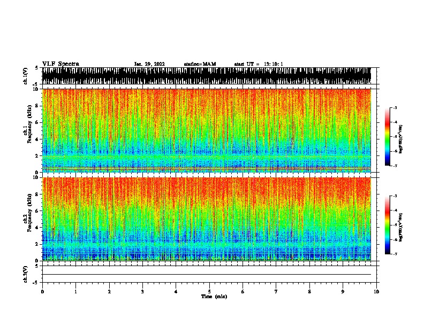
Task: Click the ch.2 colorbar log(PSD) unit label
Action: 401,228
